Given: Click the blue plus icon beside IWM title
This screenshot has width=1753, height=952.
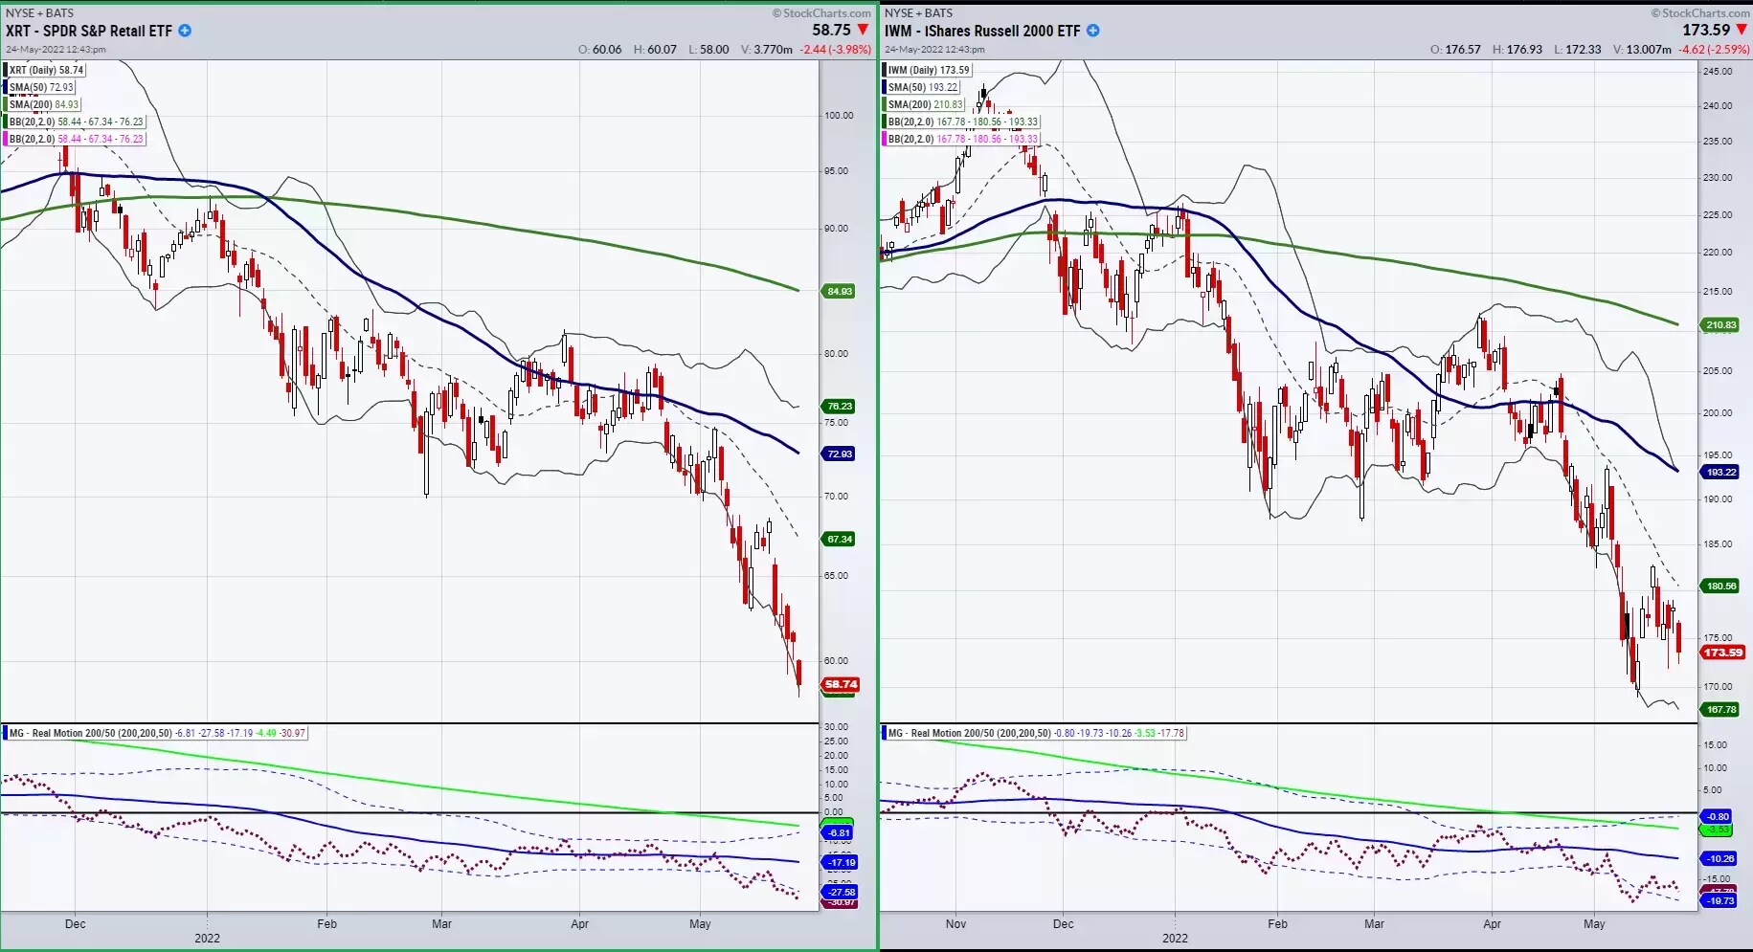Looking at the screenshot, I should coord(1092,31).
